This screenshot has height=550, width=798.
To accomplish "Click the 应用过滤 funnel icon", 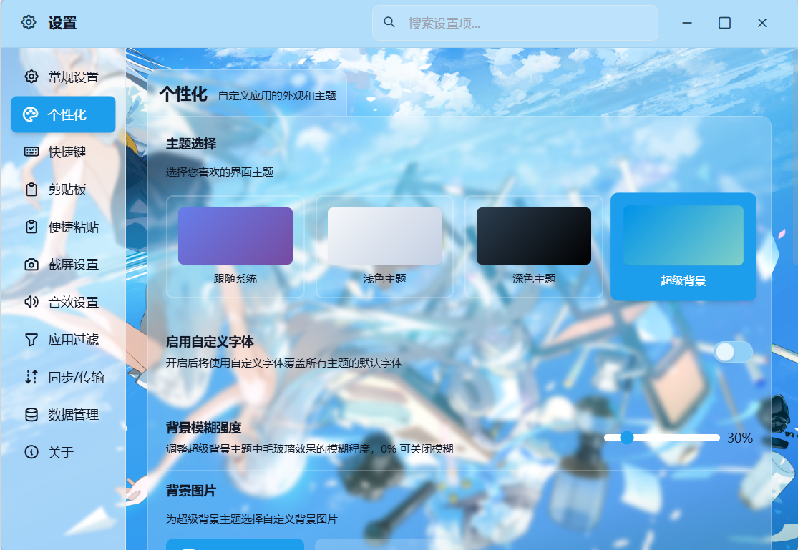I will point(31,339).
